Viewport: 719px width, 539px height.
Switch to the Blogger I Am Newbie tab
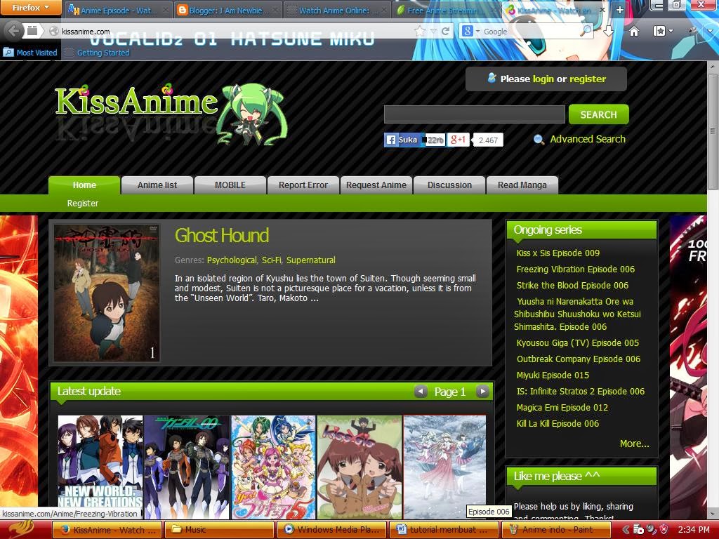tap(228, 10)
